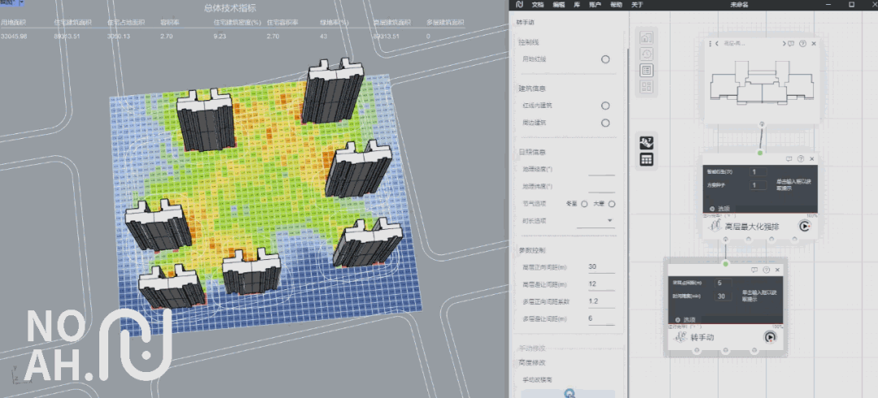Open the 时长选项 dropdown
Image resolution: width=878 pixels, height=398 pixels.
click(609, 221)
